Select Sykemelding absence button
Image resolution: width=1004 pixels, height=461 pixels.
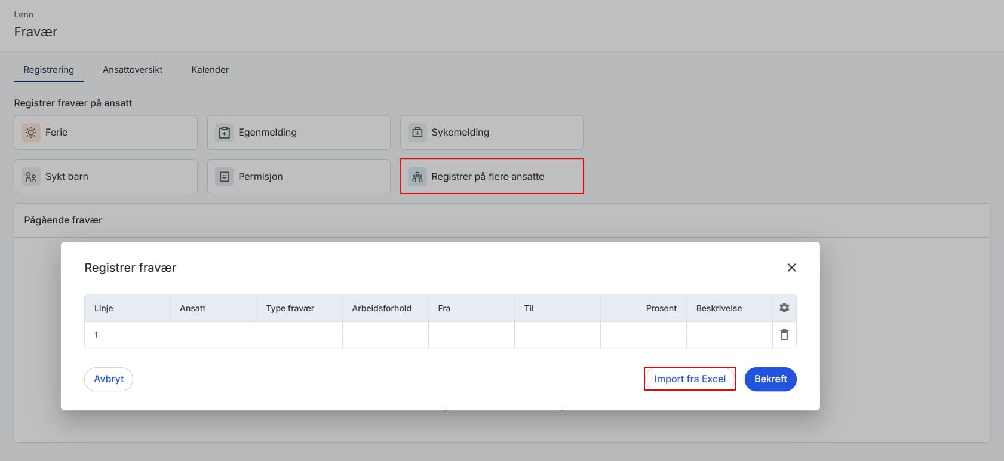(x=492, y=133)
